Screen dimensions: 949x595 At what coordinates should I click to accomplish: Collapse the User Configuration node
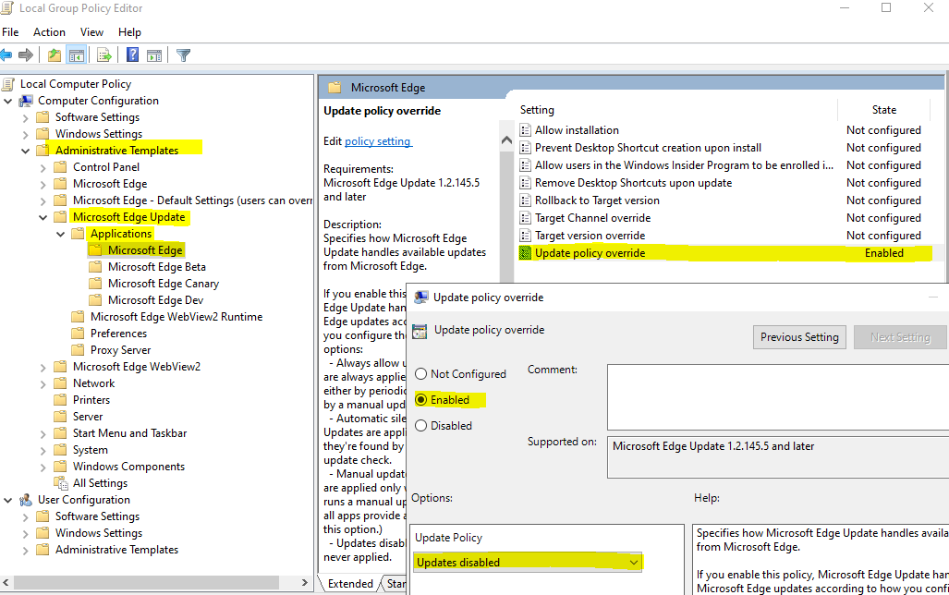point(8,501)
